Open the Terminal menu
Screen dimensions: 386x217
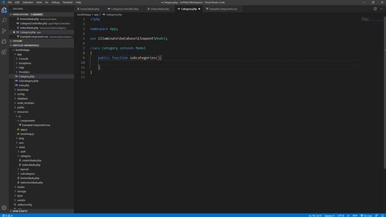pyautogui.click(x=68, y=2)
